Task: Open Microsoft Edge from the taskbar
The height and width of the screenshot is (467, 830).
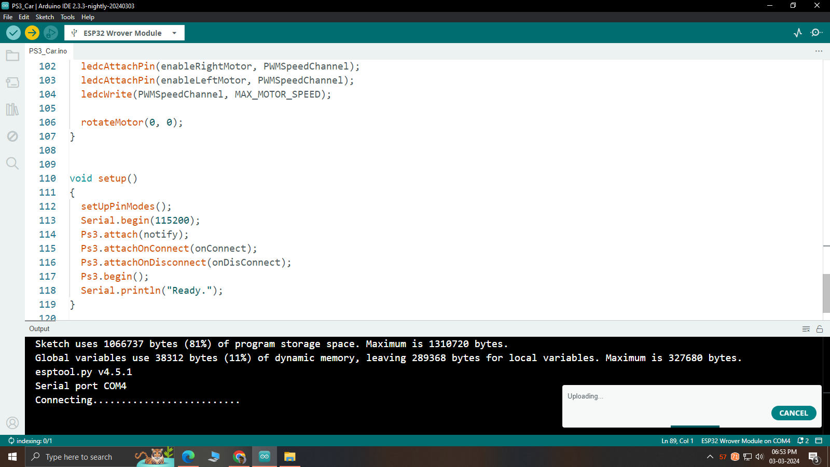Action: click(188, 457)
